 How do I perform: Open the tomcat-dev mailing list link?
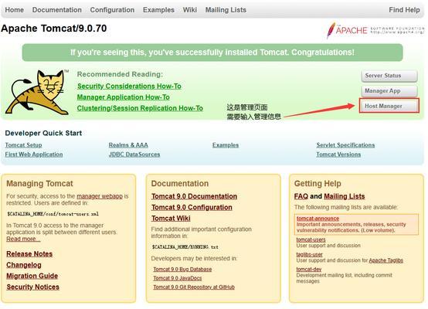click(309, 269)
